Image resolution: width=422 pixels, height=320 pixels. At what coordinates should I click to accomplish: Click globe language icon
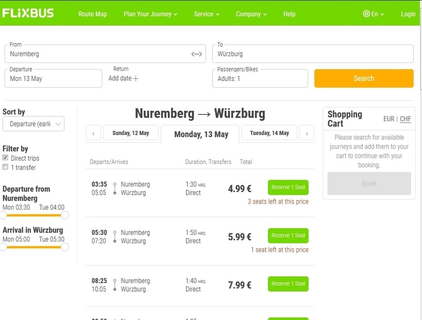[x=366, y=14]
